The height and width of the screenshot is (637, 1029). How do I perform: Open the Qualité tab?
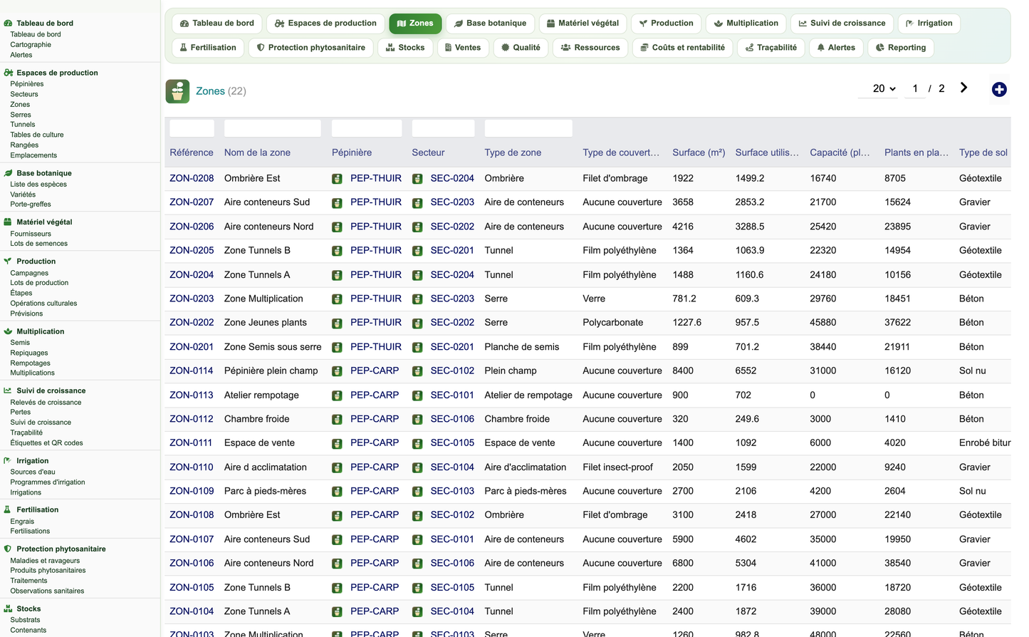(521, 48)
